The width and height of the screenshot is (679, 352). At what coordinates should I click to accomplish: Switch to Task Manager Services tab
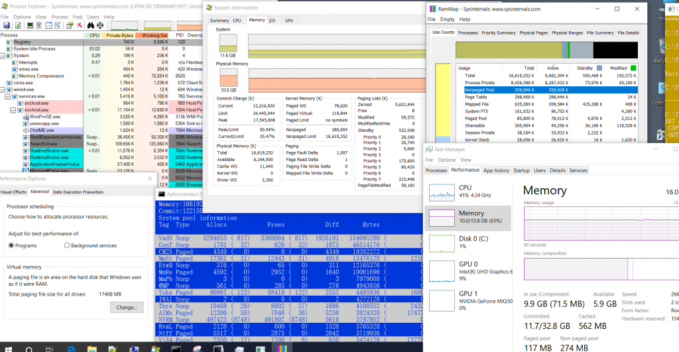point(578,170)
